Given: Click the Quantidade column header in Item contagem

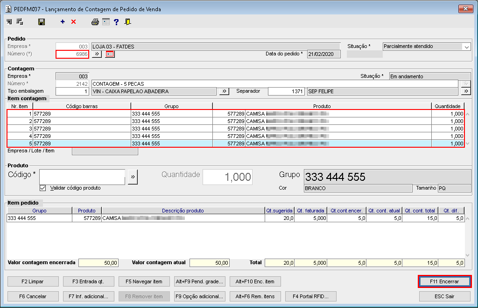Looking at the screenshot, I should pyautogui.click(x=448, y=106).
